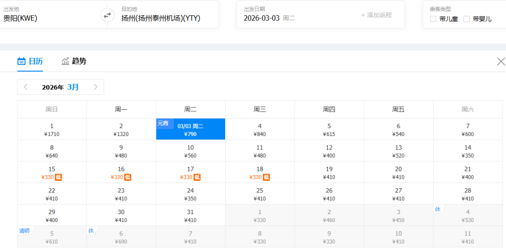
Task: Select highlighted 03/03 周二 ¥790 cell
Action: (191, 129)
